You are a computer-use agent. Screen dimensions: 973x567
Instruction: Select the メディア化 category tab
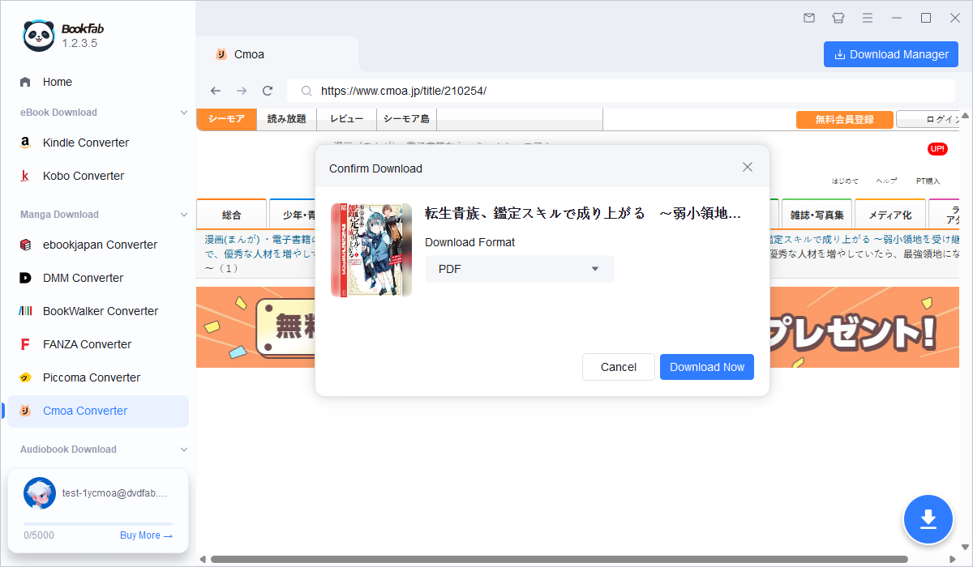[890, 215]
